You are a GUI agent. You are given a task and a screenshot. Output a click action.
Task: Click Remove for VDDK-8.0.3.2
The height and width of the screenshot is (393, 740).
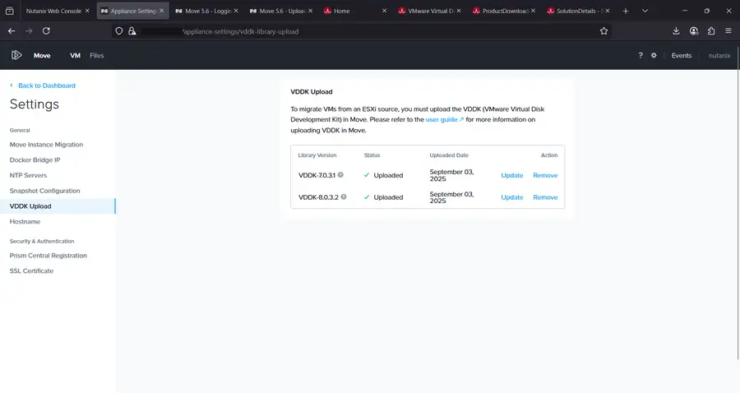(x=545, y=197)
